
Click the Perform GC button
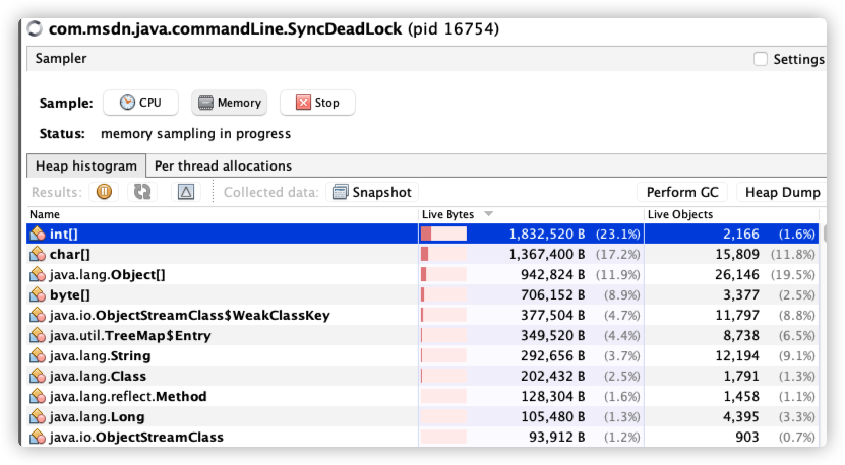pos(682,192)
